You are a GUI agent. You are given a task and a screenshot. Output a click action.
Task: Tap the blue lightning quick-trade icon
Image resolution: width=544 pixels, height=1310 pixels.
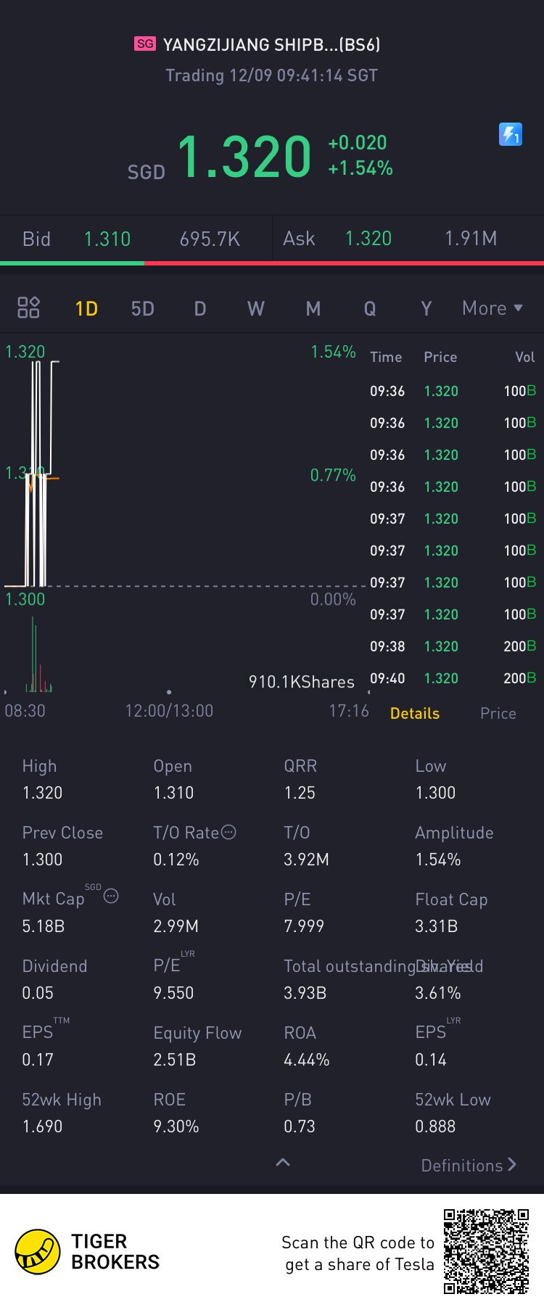(511, 134)
